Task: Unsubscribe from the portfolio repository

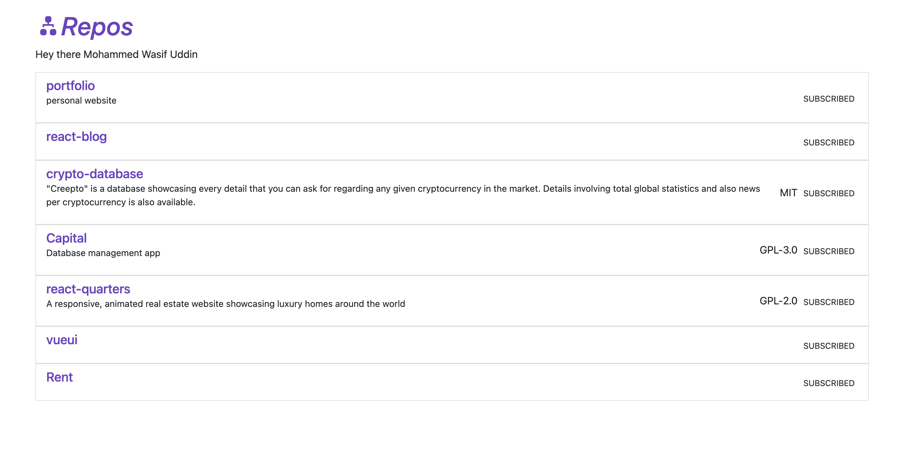Action: pos(829,99)
